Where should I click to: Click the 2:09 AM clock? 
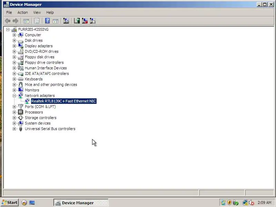[264, 203]
